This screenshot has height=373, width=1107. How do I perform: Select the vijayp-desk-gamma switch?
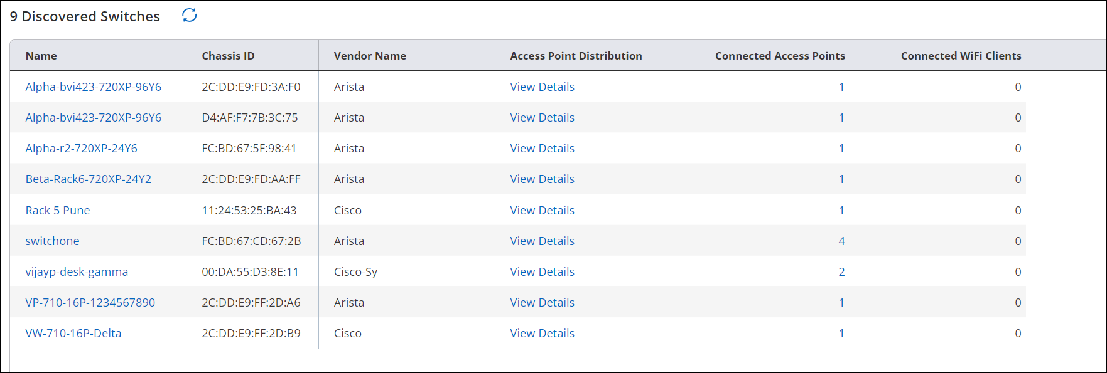tap(77, 271)
